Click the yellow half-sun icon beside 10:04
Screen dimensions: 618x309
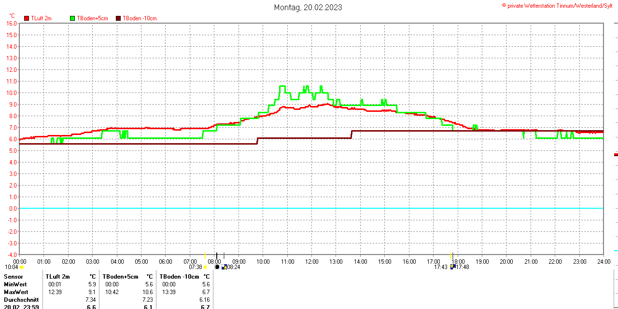21,267
